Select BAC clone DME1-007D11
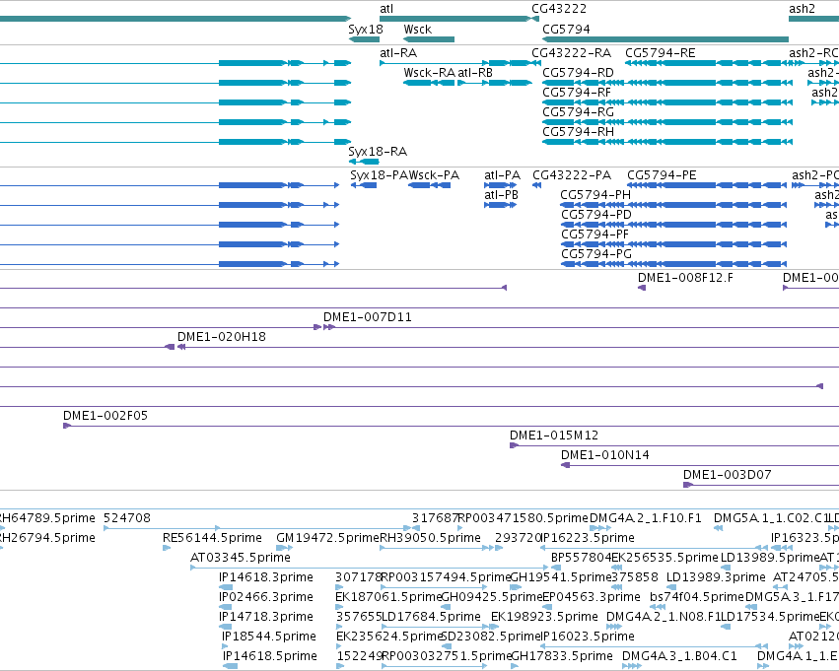 368,317
